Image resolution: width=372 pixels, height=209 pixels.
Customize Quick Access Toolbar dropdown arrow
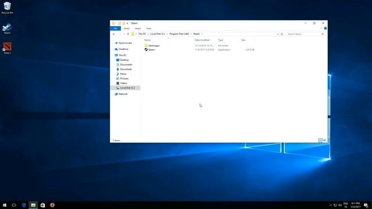[127, 23]
